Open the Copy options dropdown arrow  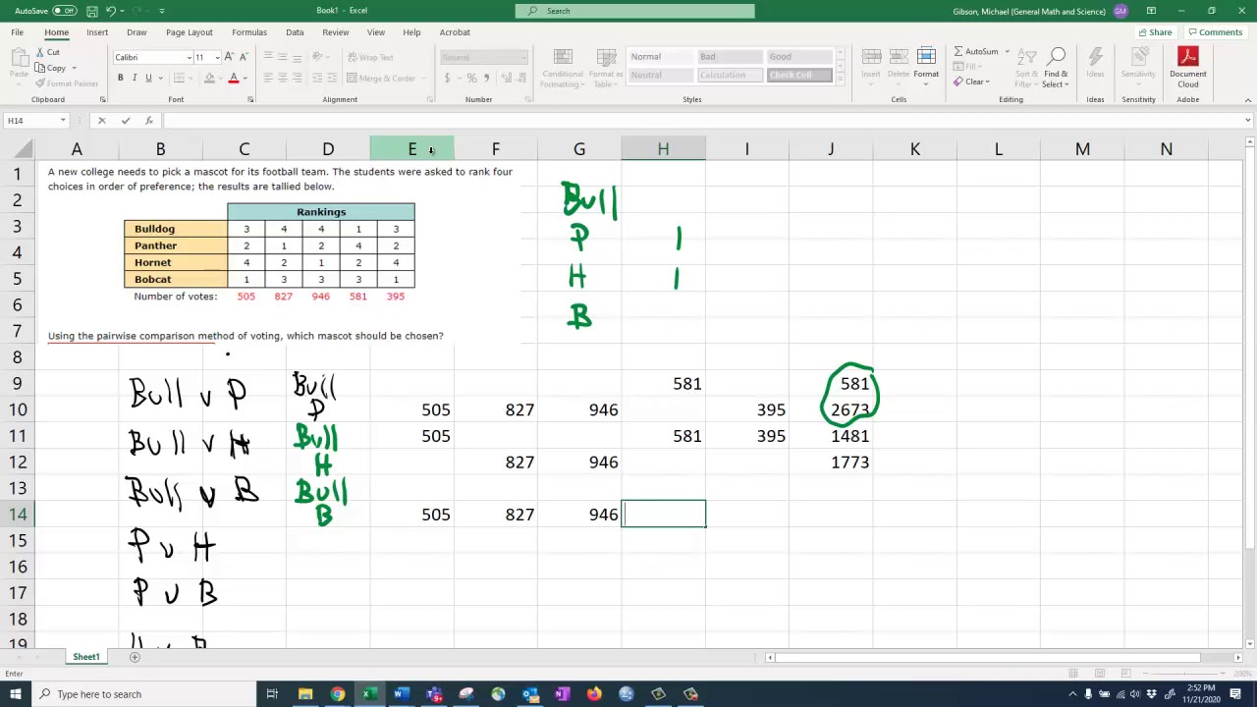(74, 68)
